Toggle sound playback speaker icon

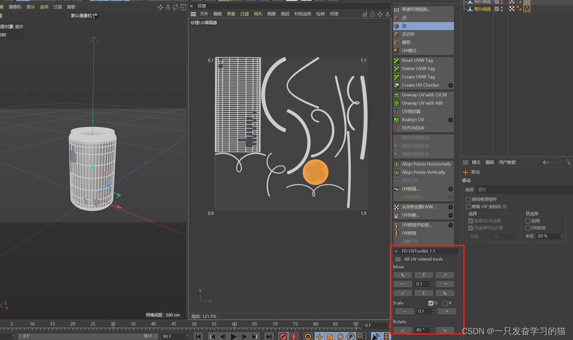click(x=376, y=336)
